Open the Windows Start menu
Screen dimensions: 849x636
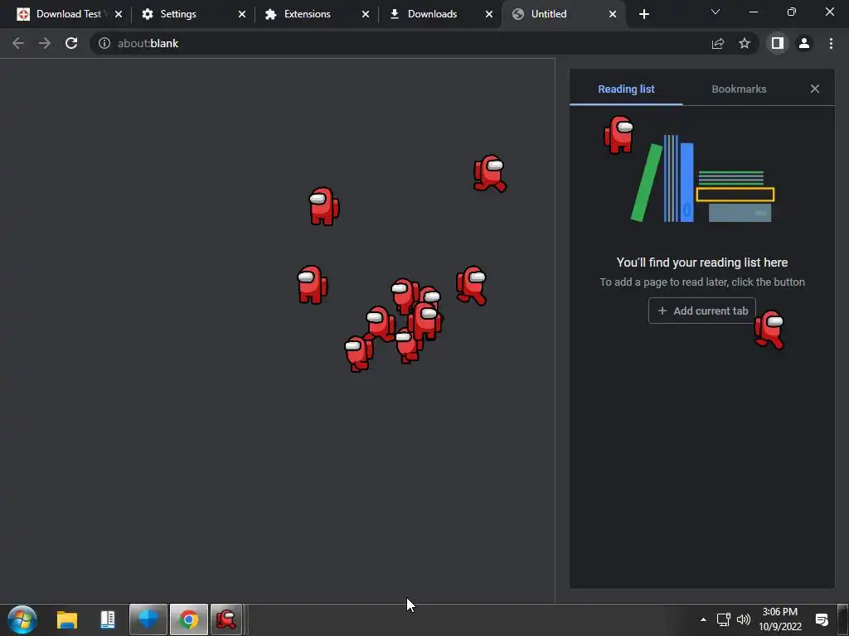click(x=22, y=619)
